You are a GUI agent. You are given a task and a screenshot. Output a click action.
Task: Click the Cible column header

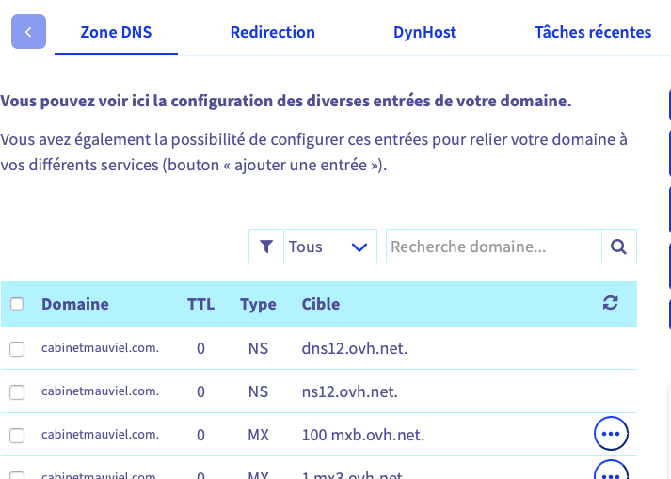click(x=321, y=304)
